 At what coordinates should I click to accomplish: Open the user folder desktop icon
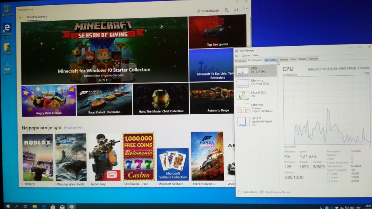7,49
